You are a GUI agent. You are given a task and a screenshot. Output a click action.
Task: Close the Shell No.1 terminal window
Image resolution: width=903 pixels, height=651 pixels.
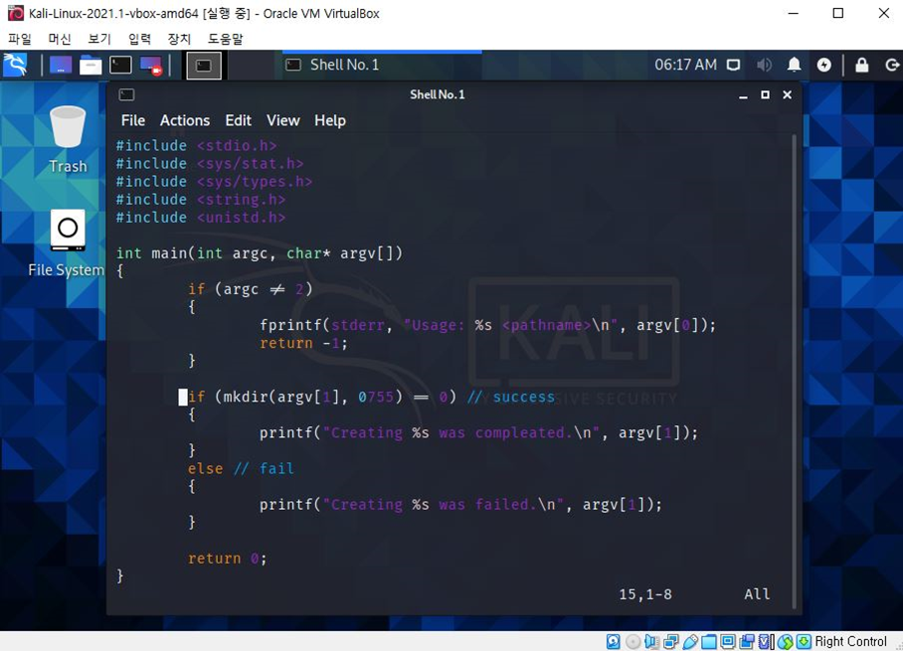point(787,95)
